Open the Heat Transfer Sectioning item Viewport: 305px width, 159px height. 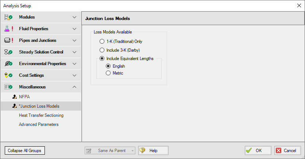pos(41,115)
